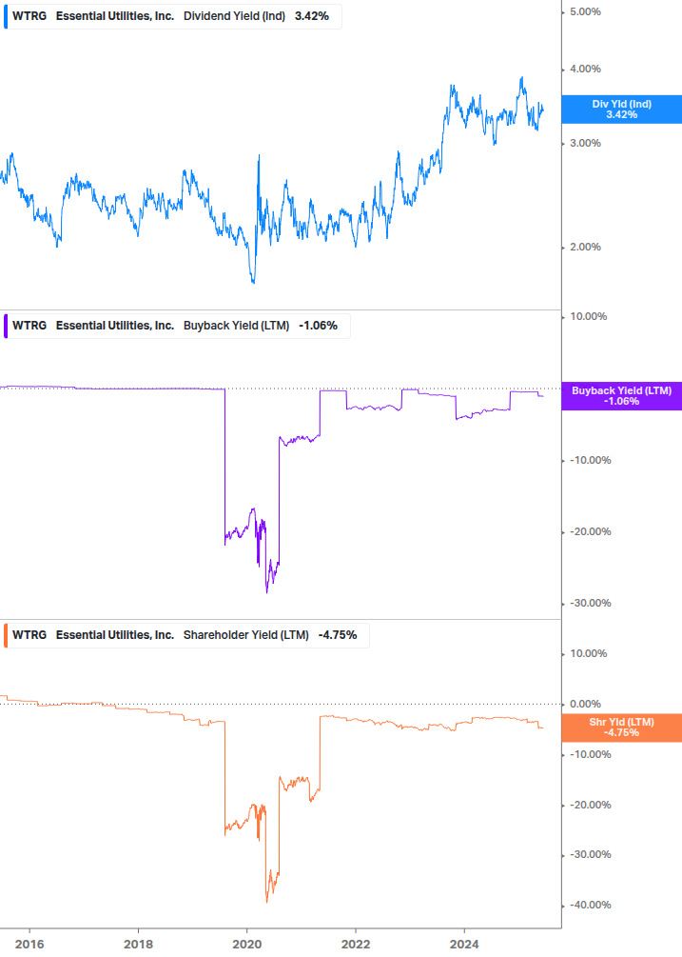
Task: Click WTRG ticker in the Shareholder Yield legend
Action: pyautogui.click(x=29, y=635)
